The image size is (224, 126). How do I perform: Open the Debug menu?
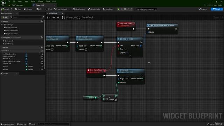pos(33,1)
